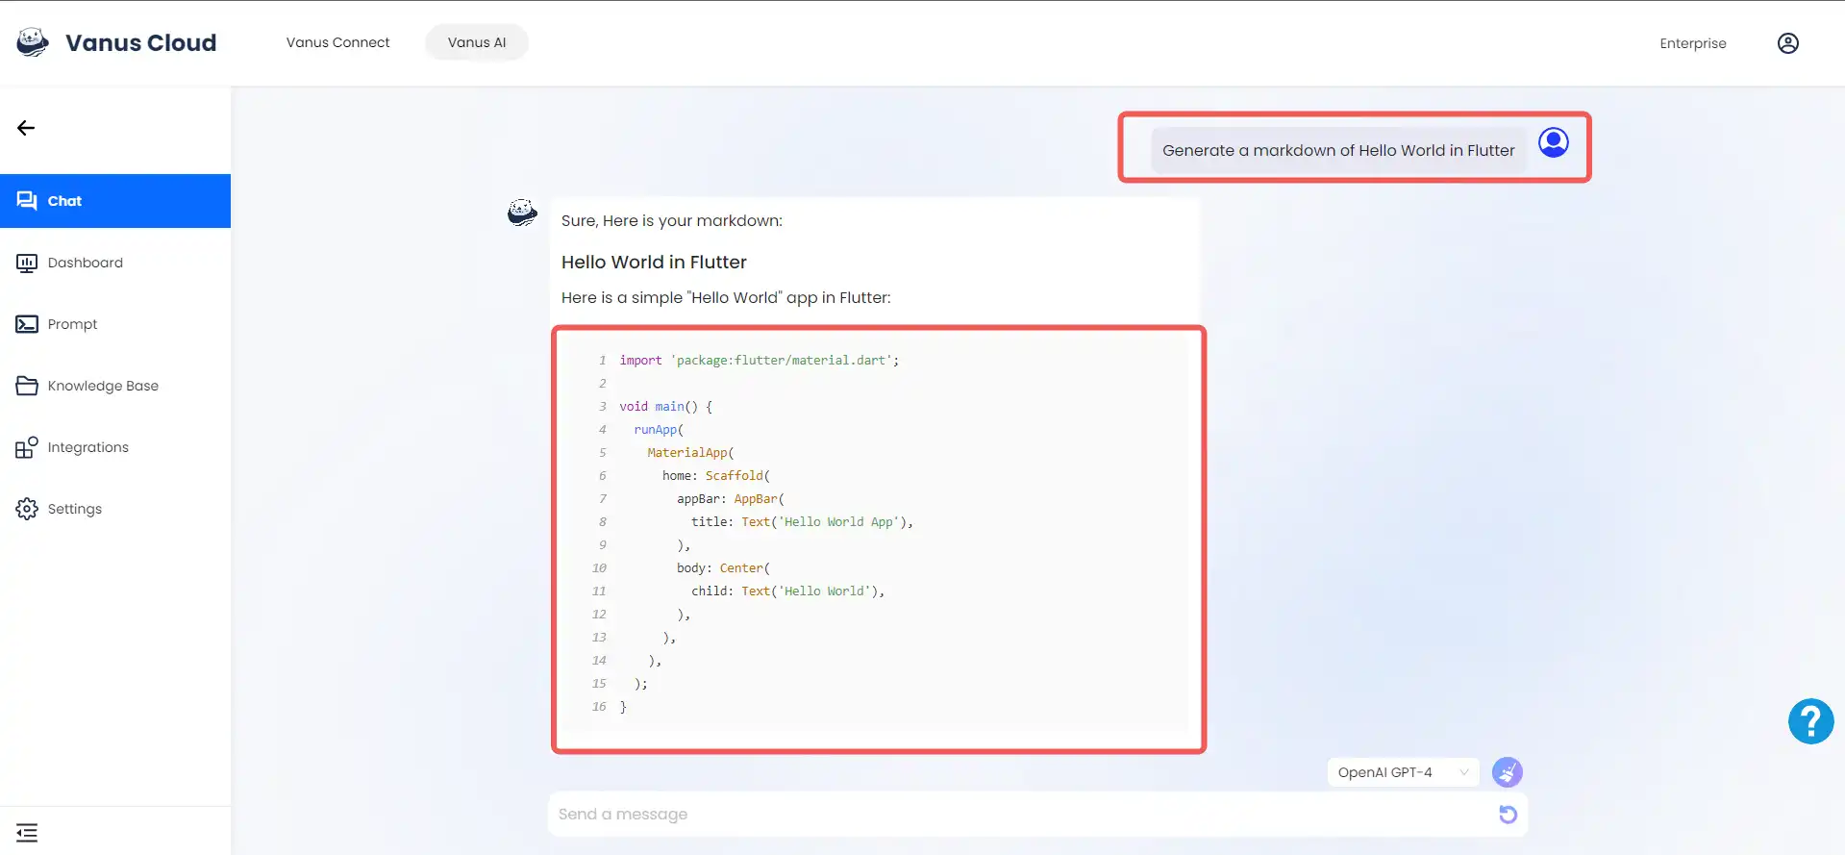The height and width of the screenshot is (855, 1845).
Task: Open the help question mark button
Action: (1810, 721)
